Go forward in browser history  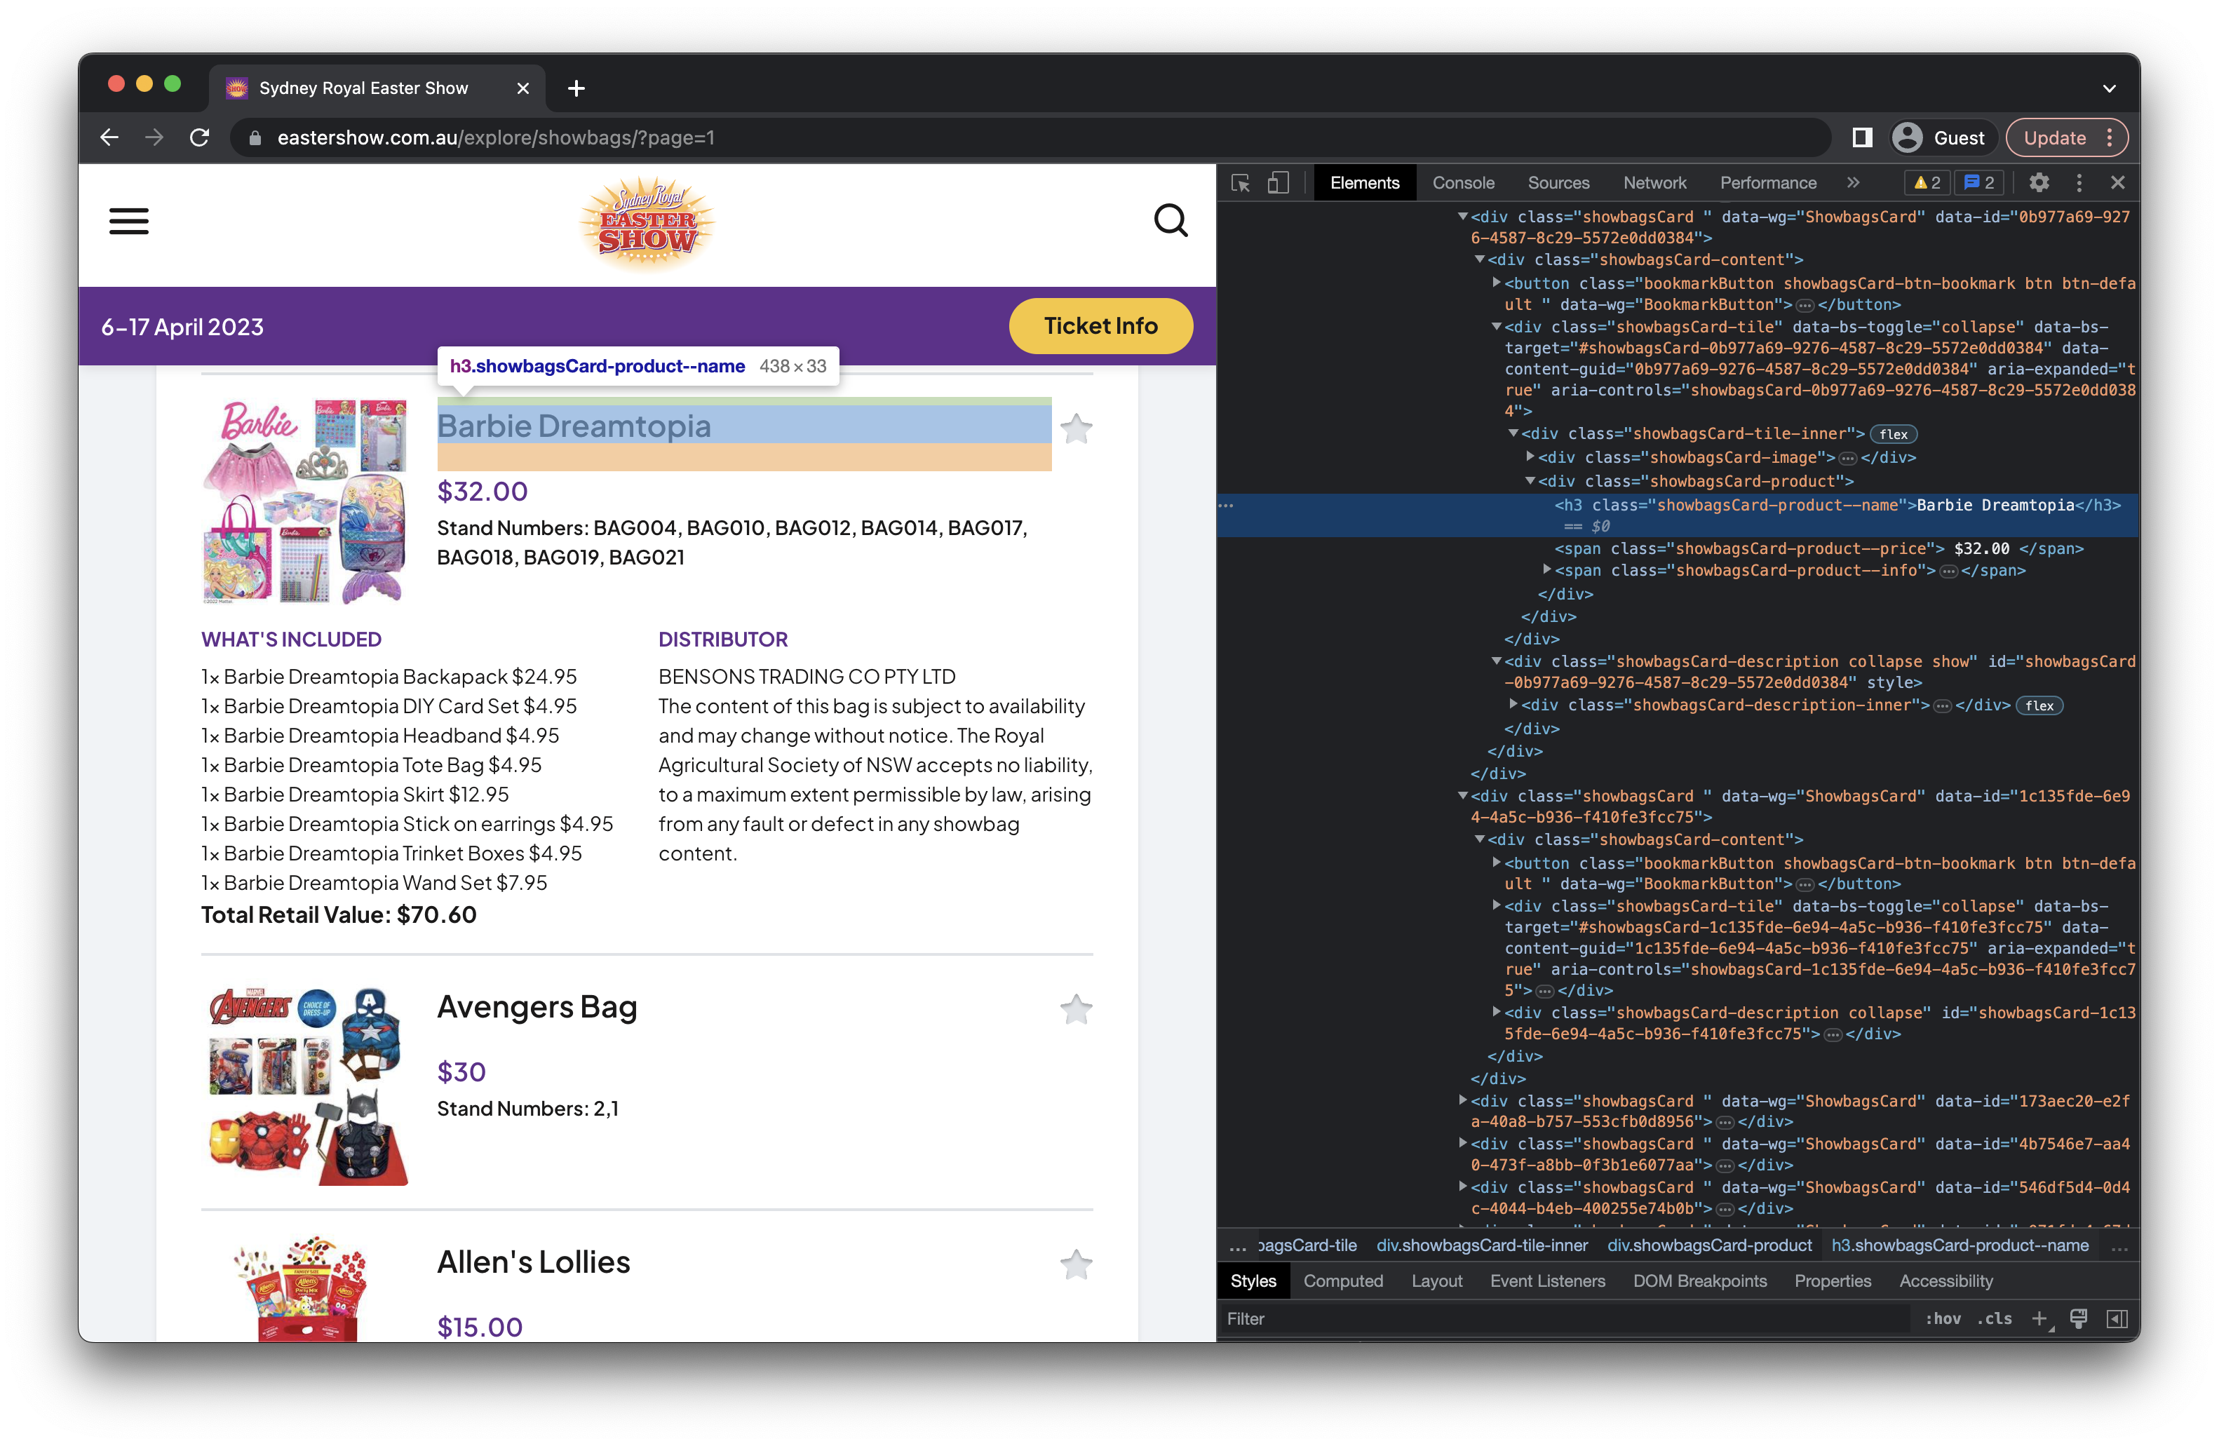(155, 138)
